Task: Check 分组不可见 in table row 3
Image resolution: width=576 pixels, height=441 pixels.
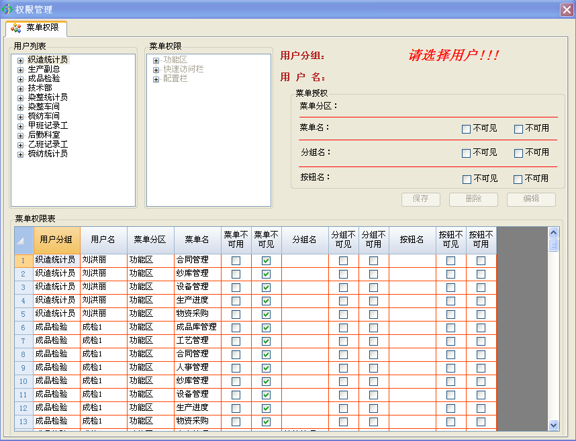Action: (x=343, y=287)
